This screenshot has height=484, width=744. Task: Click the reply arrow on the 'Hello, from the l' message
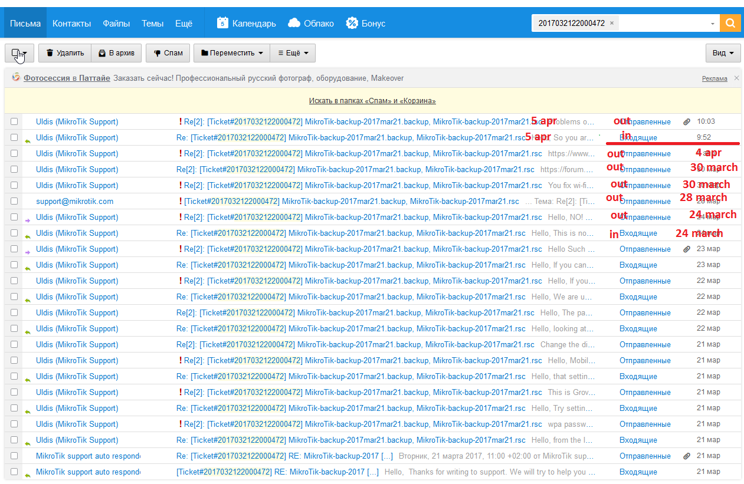tap(27, 443)
